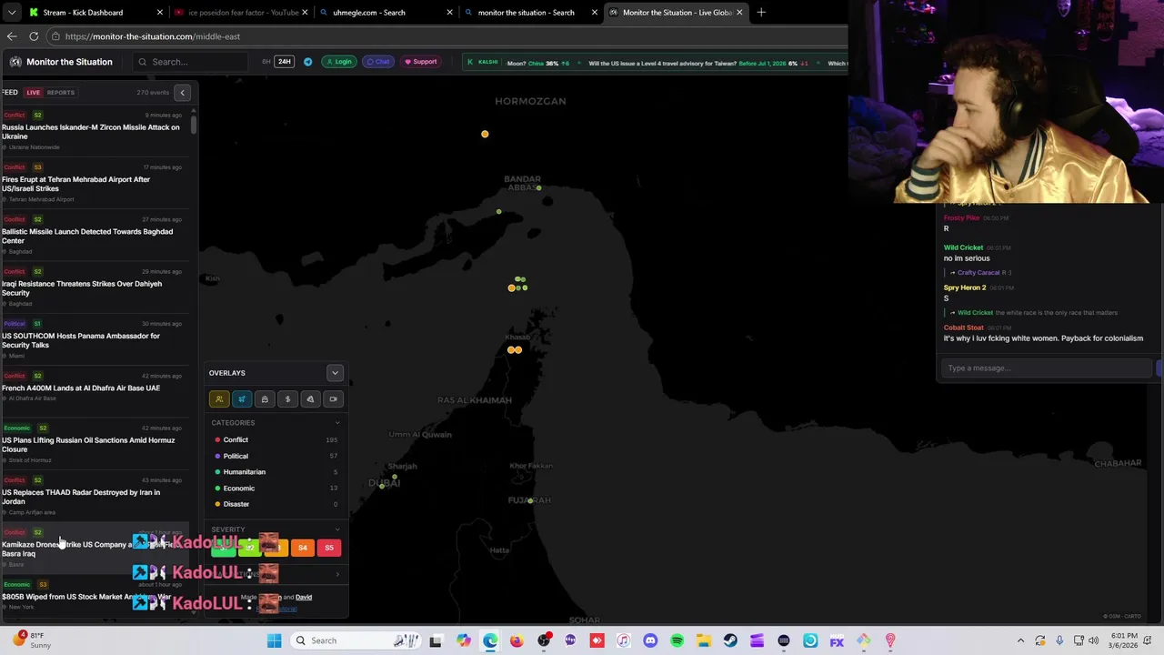1164x655 pixels.
Task: Open the Telegram icon link
Action: click(x=307, y=62)
